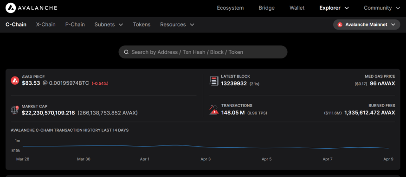406x177 pixels.
Task: Click the 1m y-axis label
Action: [x=18, y=141]
